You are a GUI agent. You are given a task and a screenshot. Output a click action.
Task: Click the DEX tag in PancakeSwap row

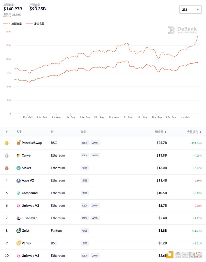[84, 143]
